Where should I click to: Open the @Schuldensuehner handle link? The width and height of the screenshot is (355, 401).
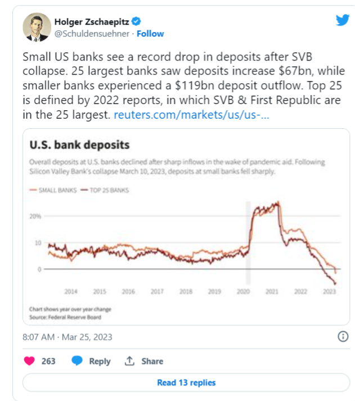point(92,34)
